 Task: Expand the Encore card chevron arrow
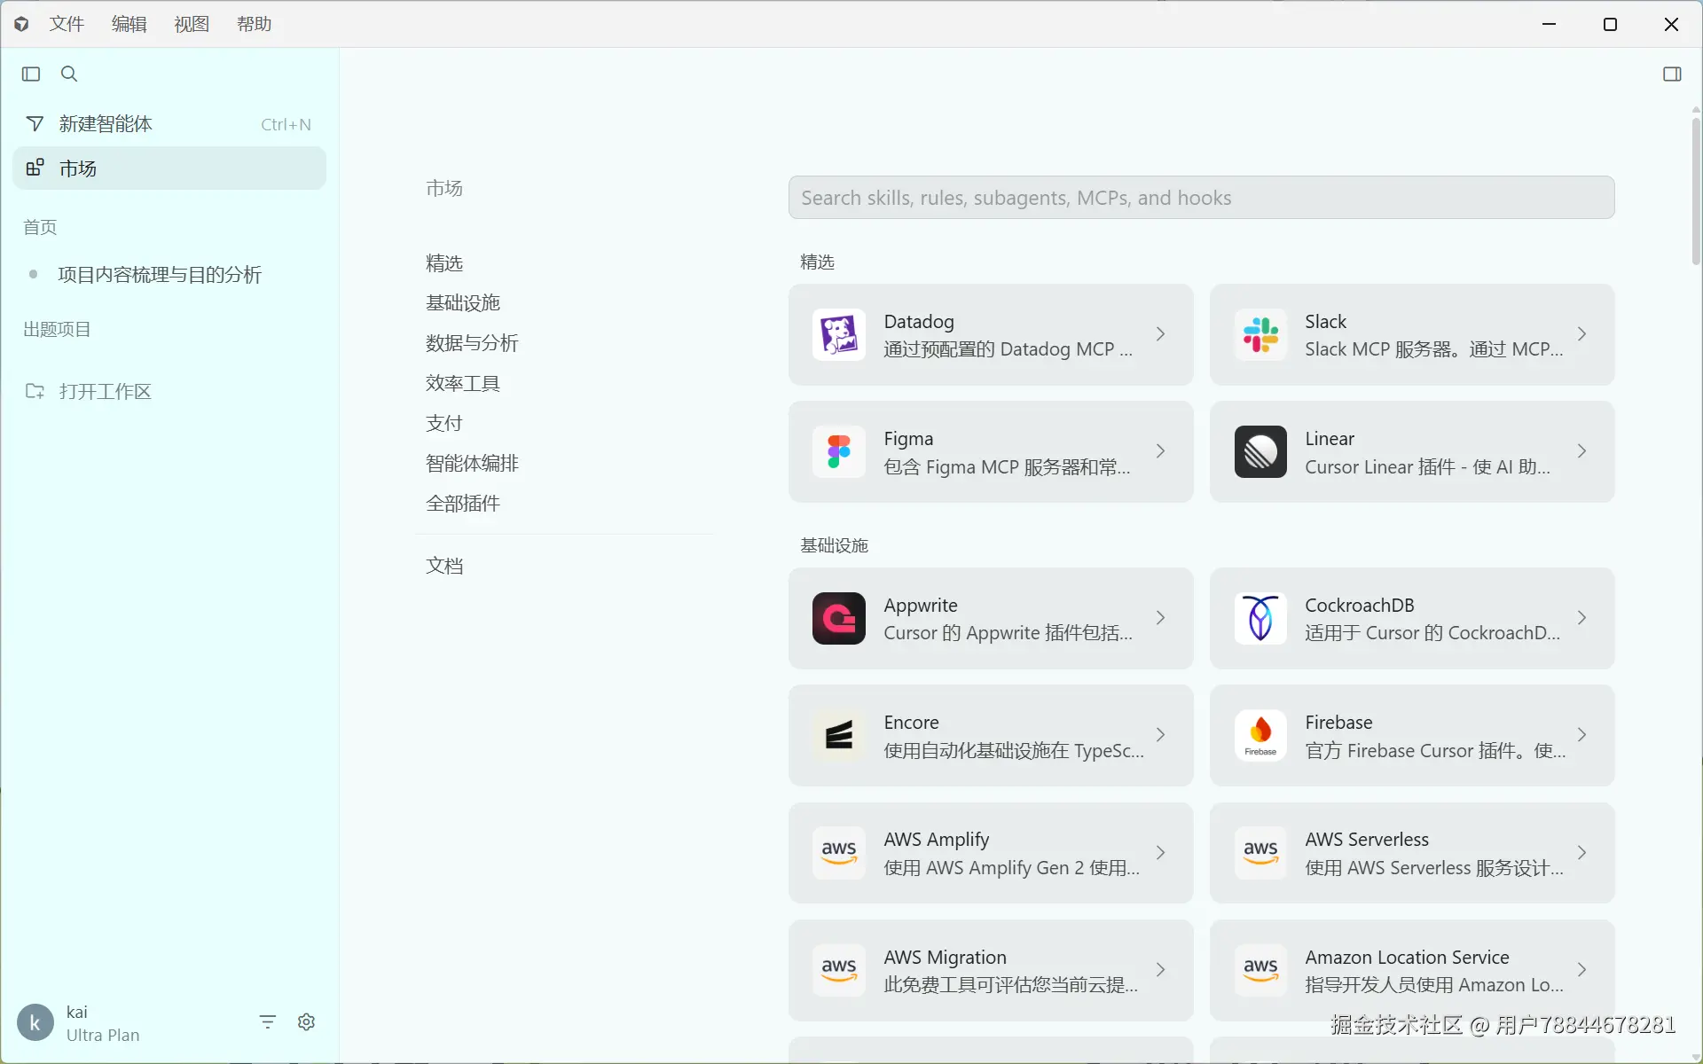(x=1160, y=735)
